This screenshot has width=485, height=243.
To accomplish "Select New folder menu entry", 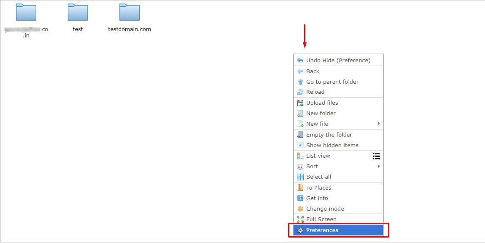I will click(x=338, y=114).
